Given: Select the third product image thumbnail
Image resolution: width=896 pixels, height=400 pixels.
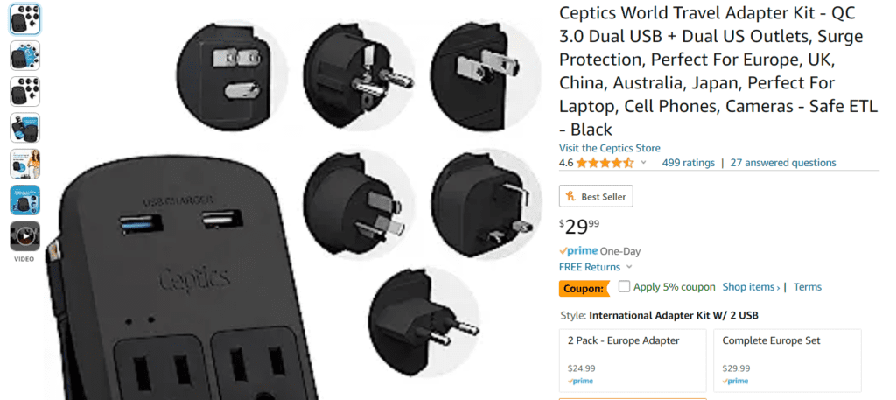Looking at the screenshot, I should (x=24, y=91).
